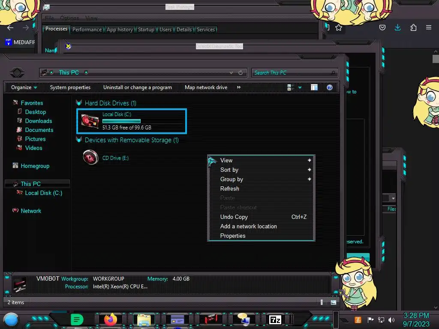Open the red graphics card taskbar icon
This screenshot has width=439, height=329.
tap(211, 320)
